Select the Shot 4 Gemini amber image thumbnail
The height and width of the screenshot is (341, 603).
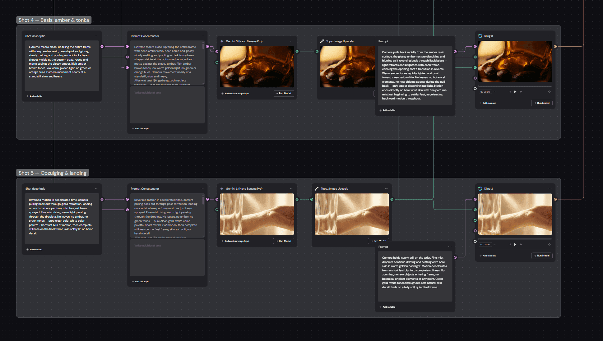tap(257, 67)
